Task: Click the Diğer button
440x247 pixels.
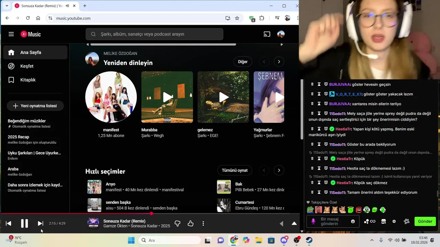Action: pos(243,62)
